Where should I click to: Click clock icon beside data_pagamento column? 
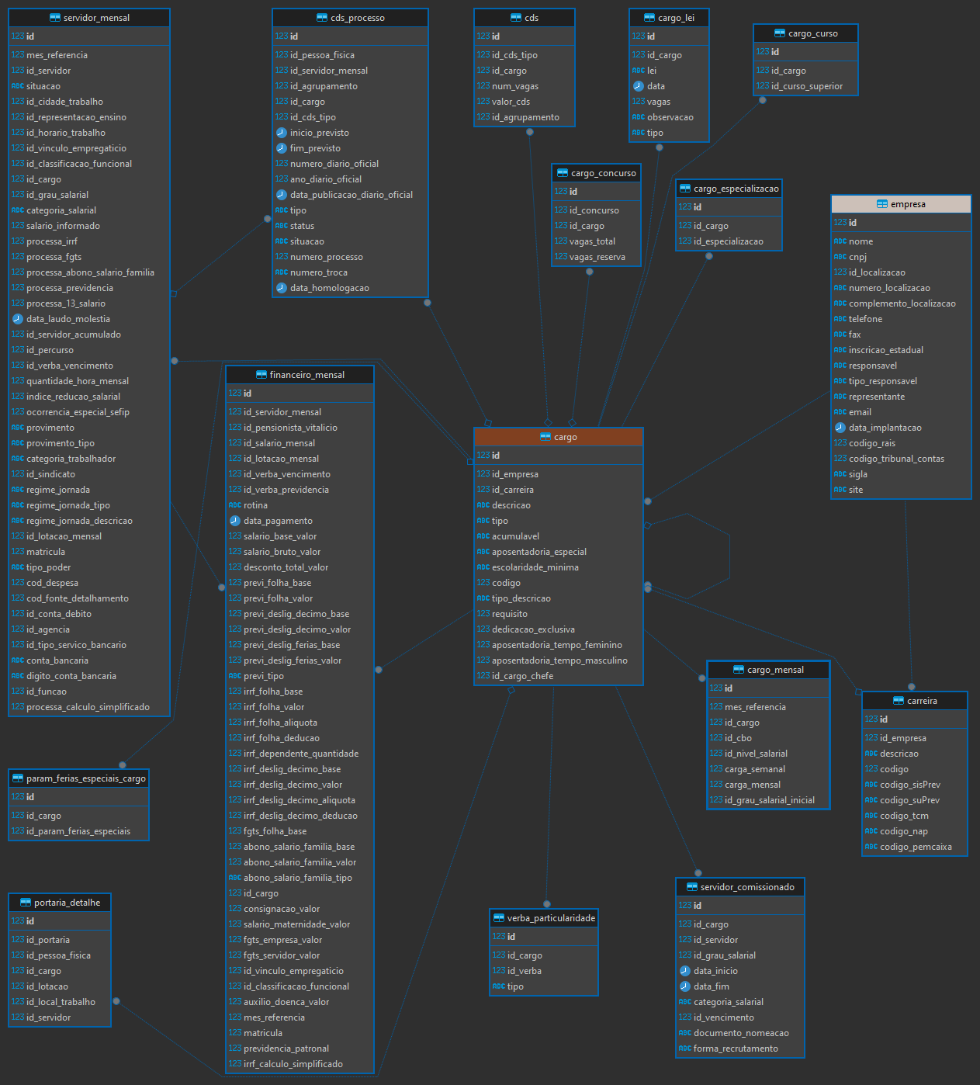click(x=235, y=521)
